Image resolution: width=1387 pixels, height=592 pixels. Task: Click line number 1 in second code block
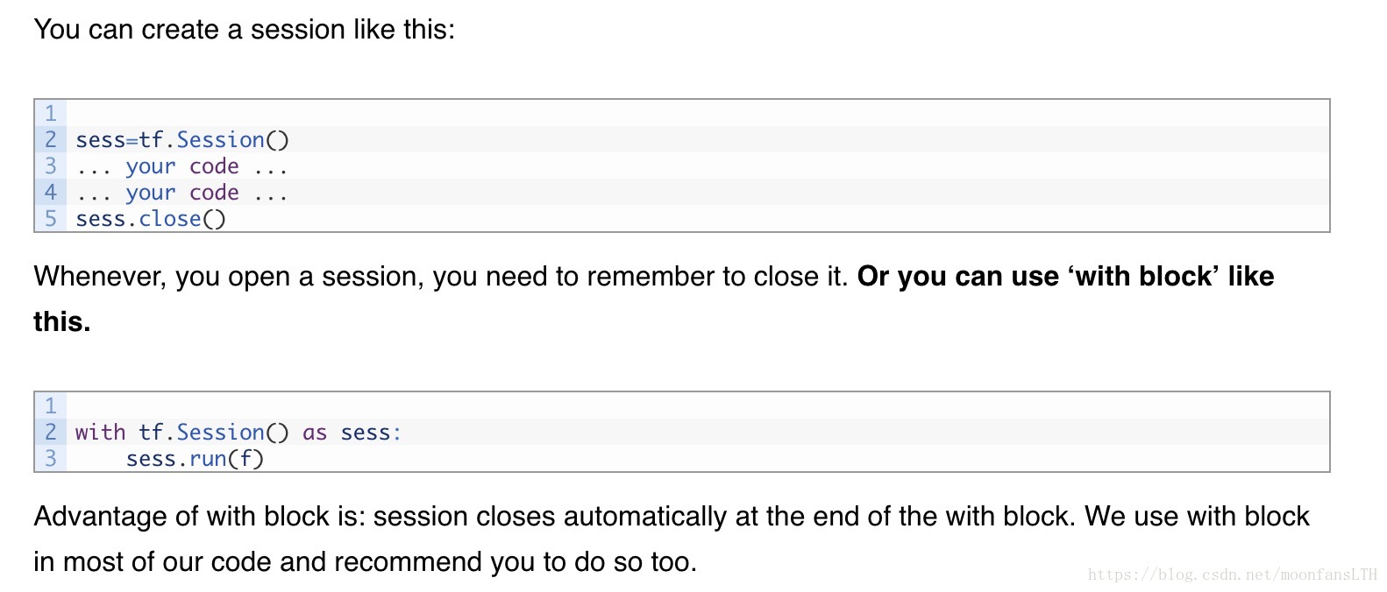[x=50, y=406]
